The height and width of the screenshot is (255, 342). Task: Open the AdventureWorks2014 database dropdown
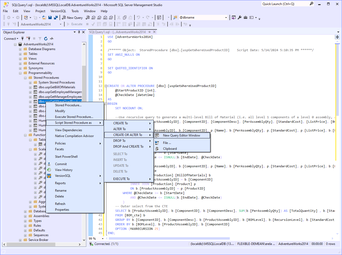click(x=61, y=24)
